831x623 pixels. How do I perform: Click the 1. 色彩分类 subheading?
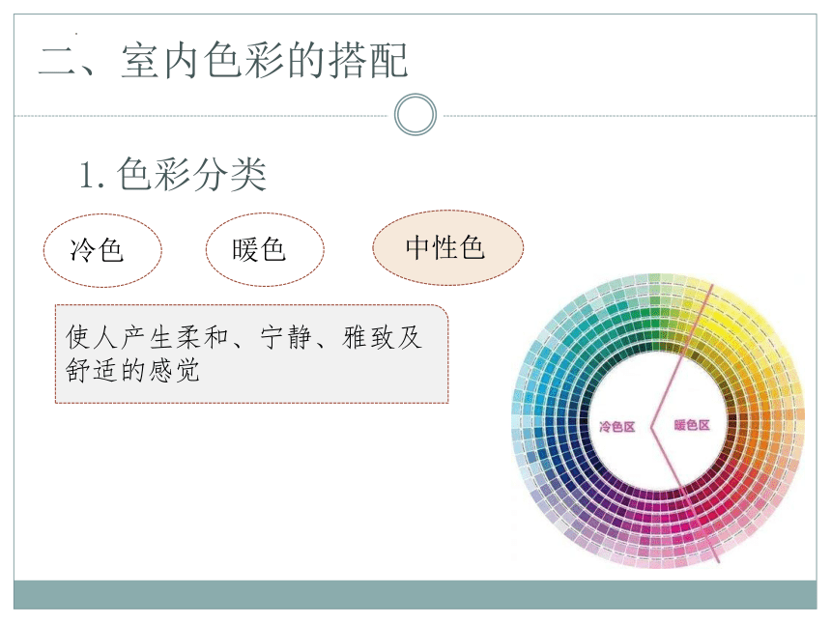click(x=172, y=174)
